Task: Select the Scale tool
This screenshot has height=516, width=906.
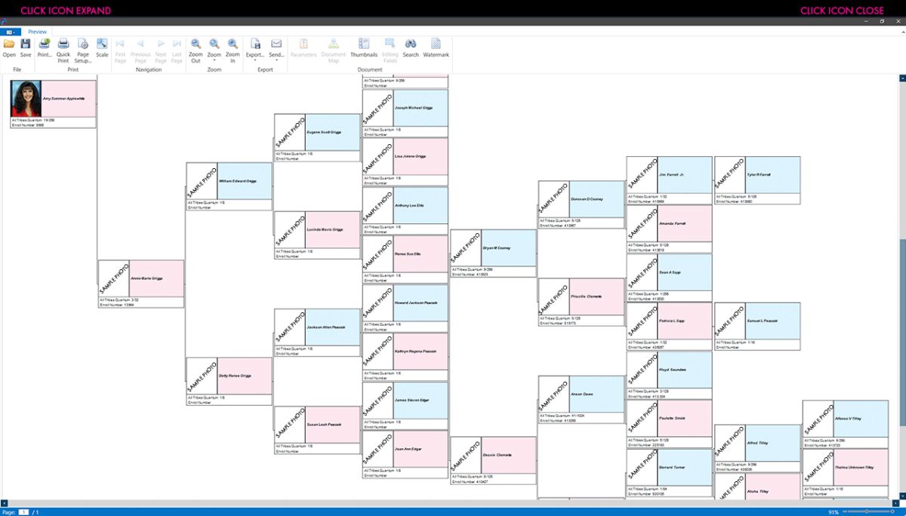Action: (102, 48)
